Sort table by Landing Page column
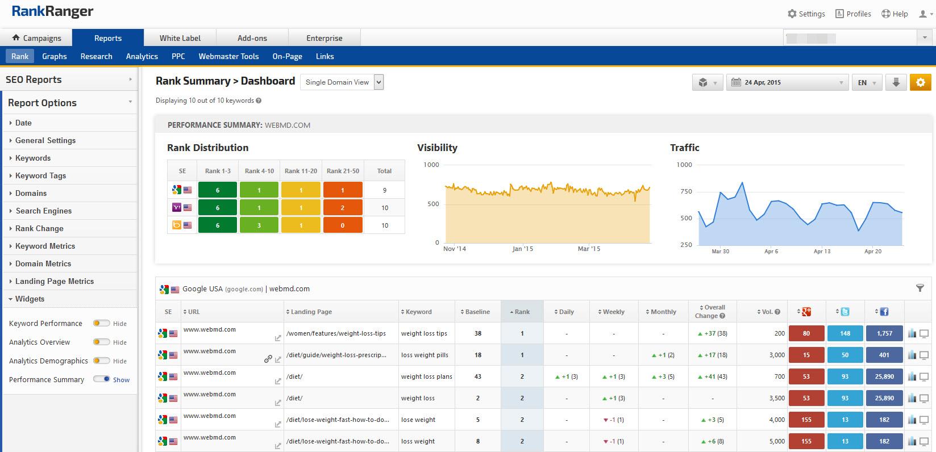 [x=341, y=312]
